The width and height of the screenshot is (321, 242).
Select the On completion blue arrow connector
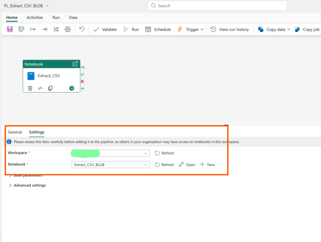[82, 89]
